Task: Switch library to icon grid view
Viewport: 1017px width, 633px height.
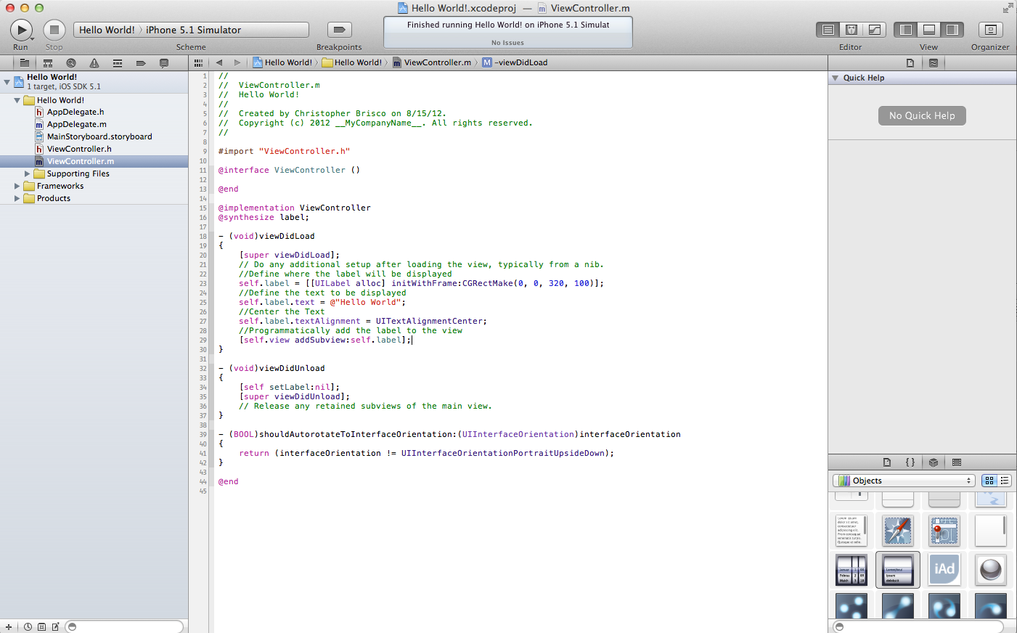Action: click(989, 481)
